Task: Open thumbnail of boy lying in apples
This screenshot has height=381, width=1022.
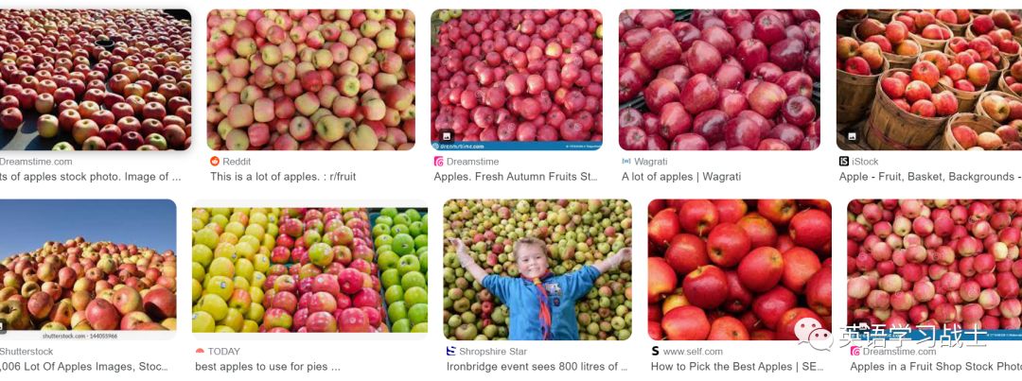Action: click(x=537, y=269)
